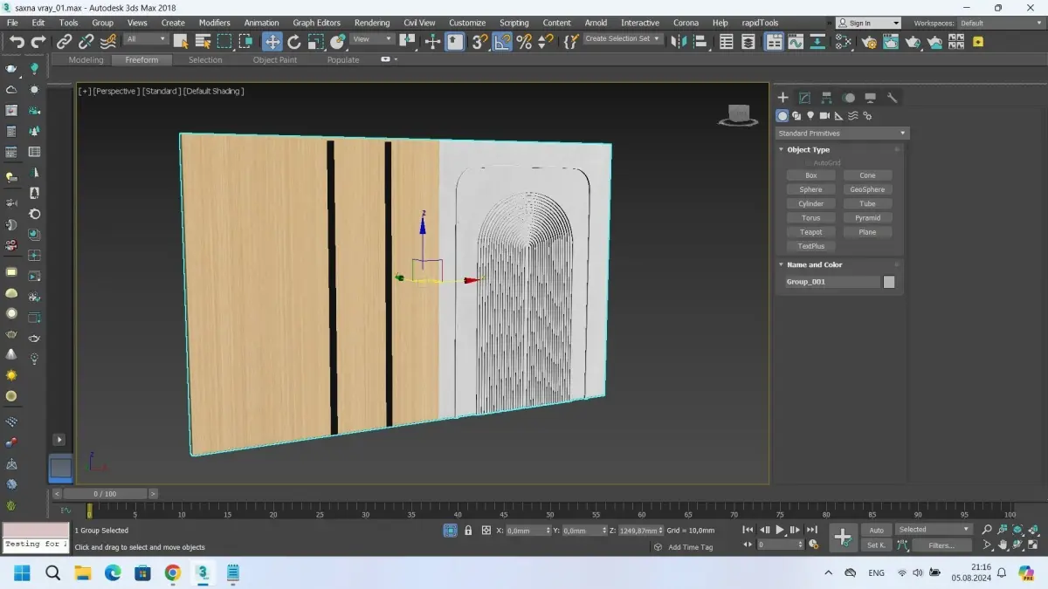1048x589 pixels.
Task: Open the Standard Primitives dropdown
Action: (842, 134)
